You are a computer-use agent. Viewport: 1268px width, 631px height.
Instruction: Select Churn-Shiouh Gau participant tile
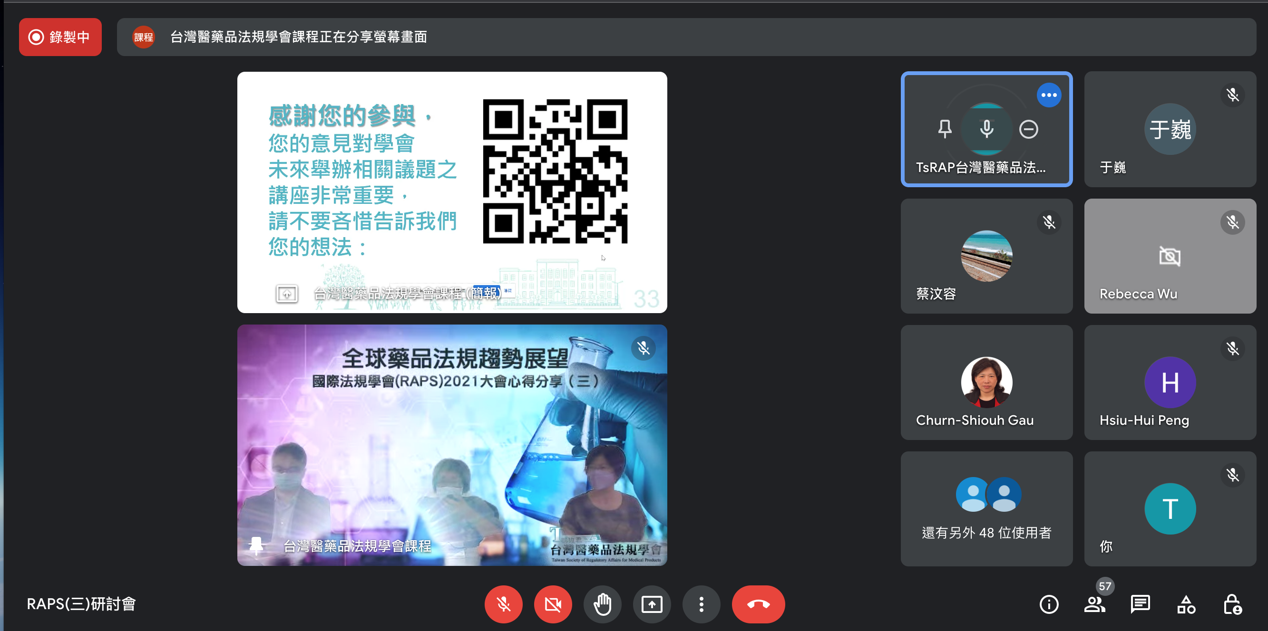[986, 382]
